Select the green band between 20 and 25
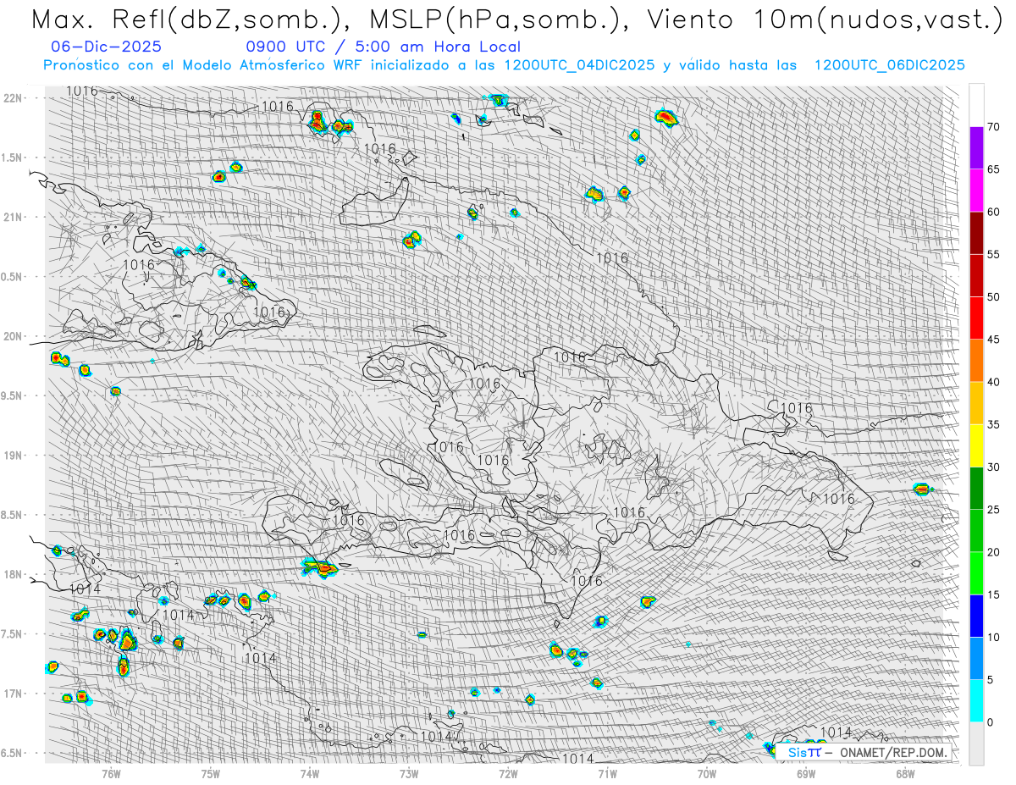Viewport: 1016px width, 785px height. [x=976, y=531]
